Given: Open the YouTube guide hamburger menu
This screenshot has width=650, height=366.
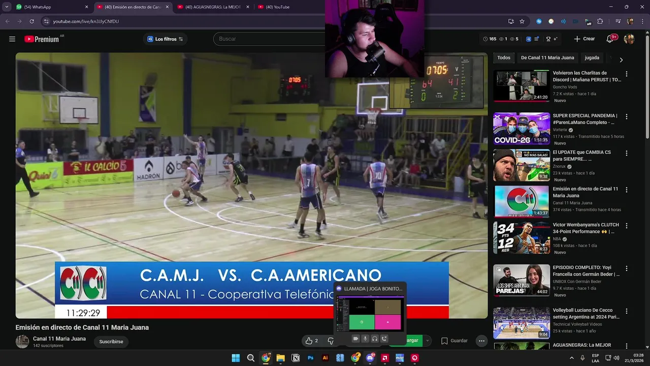Looking at the screenshot, I should 12,39.
